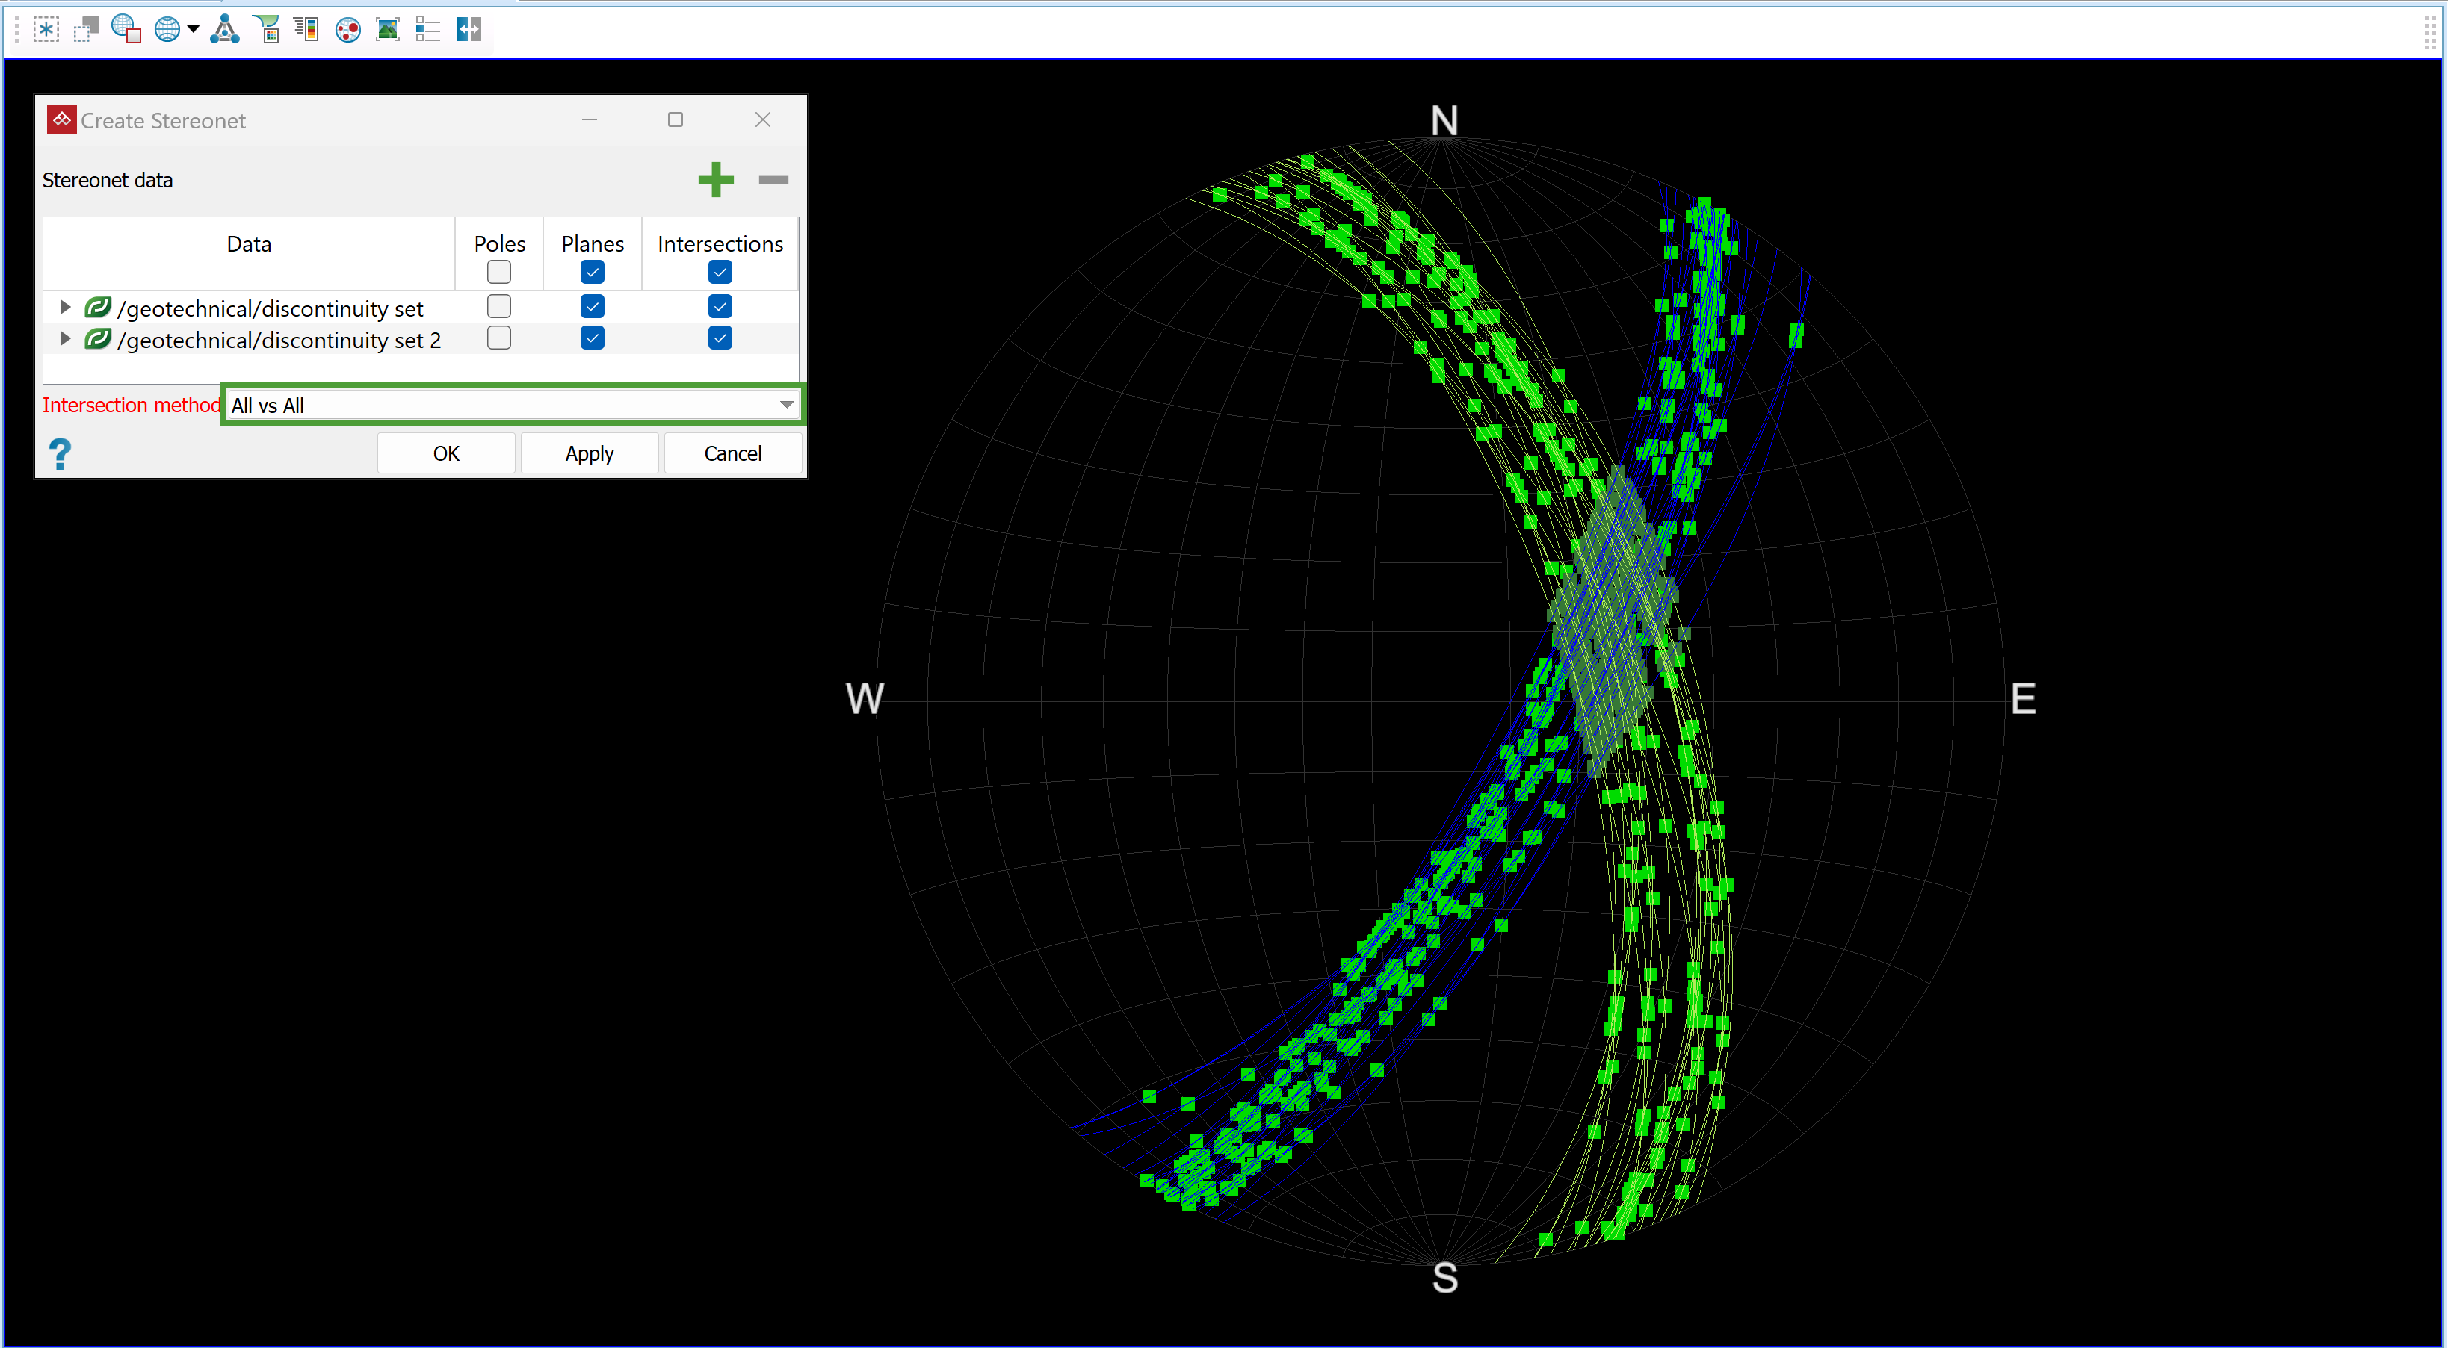
Task: Uncheck Planes for discontinuity set 2
Action: coord(592,338)
